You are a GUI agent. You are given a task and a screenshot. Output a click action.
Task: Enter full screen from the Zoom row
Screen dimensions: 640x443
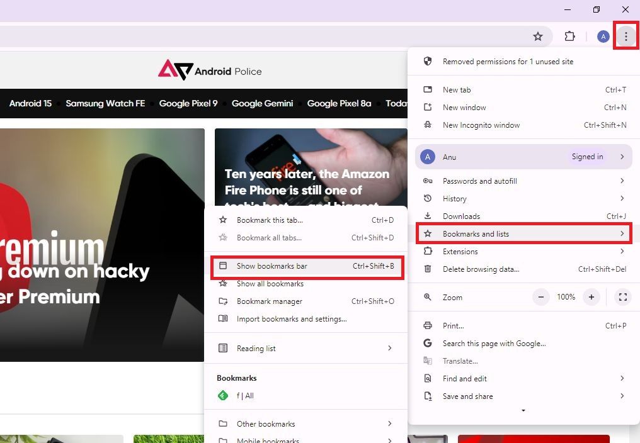(x=622, y=296)
